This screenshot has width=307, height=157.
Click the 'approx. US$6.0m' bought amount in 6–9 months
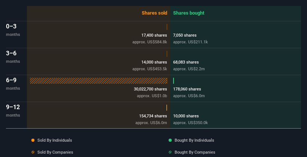click(x=189, y=96)
